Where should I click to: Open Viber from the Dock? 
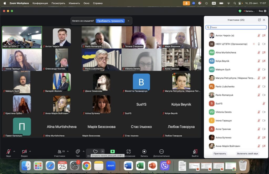click(x=165, y=166)
